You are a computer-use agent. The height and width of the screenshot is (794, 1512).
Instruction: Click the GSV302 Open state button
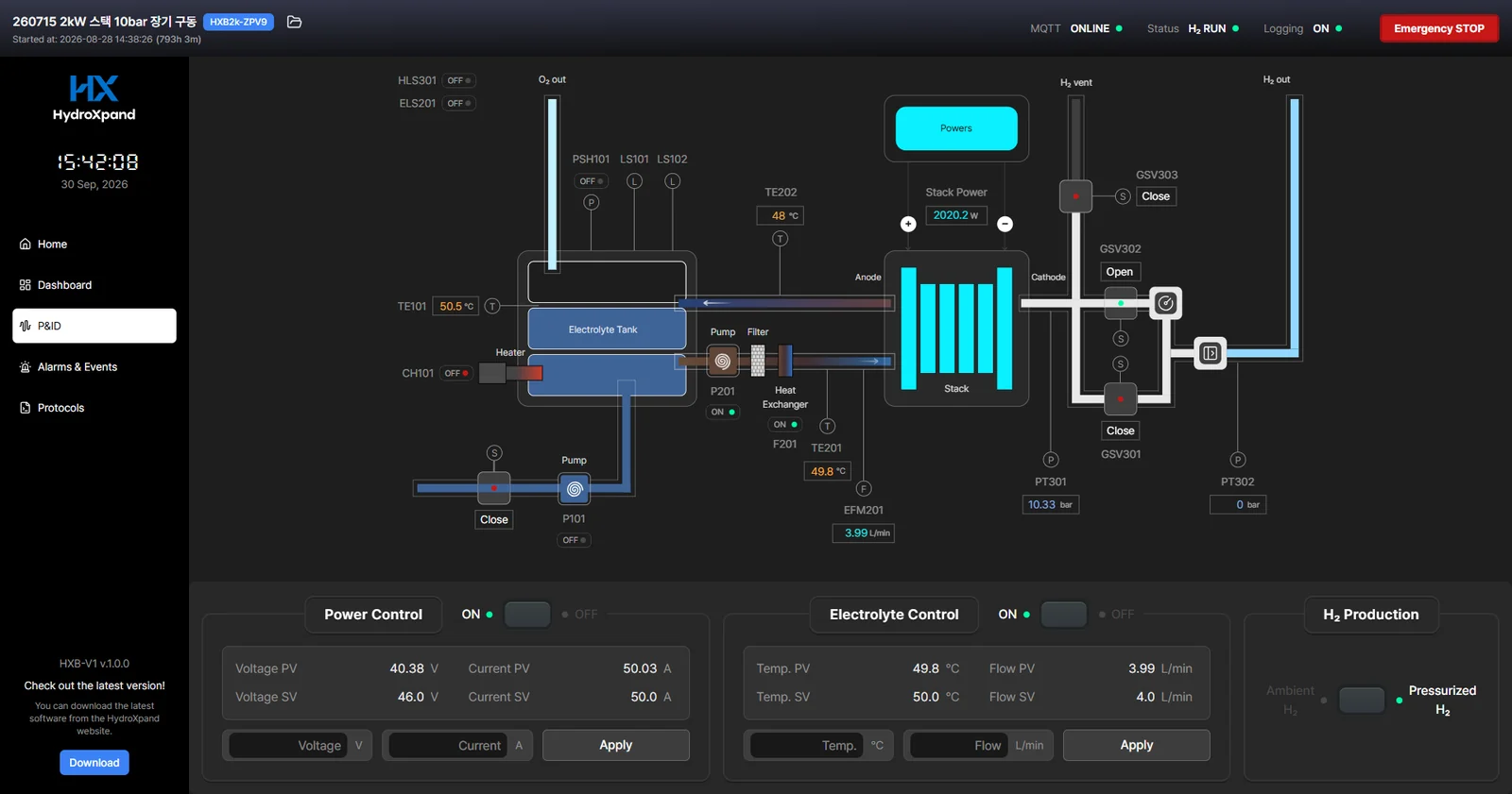pos(1120,272)
